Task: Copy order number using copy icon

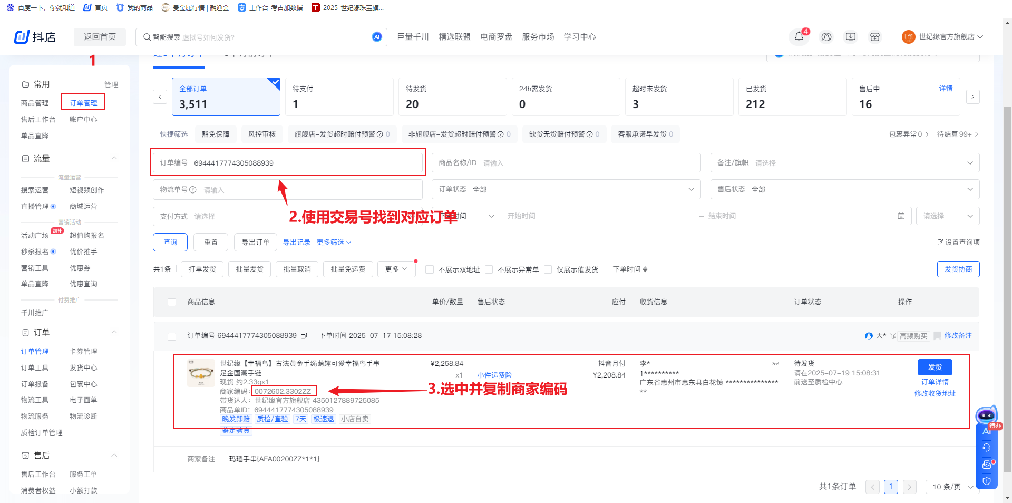Action: (x=304, y=336)
